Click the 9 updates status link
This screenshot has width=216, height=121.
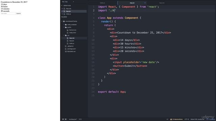[211, 119]
